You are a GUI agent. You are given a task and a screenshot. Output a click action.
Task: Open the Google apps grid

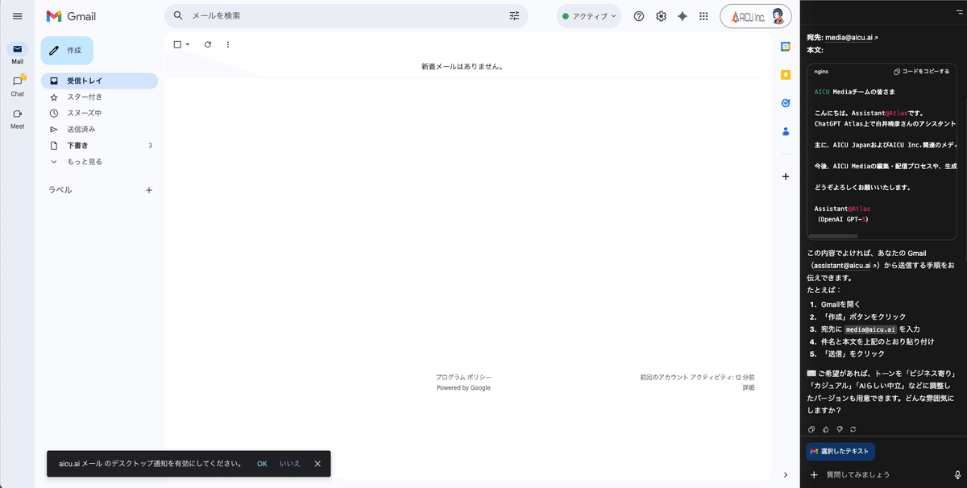703,16
